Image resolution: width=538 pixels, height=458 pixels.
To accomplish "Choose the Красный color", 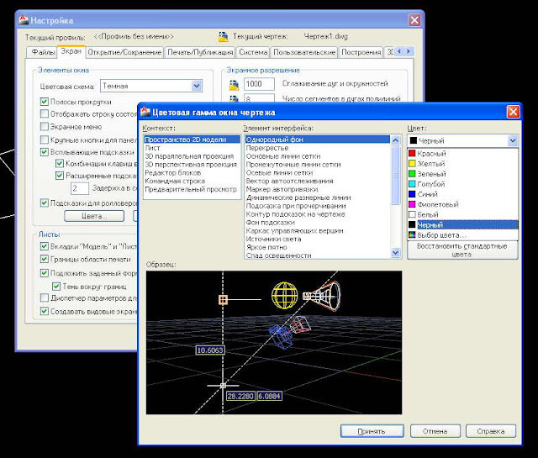I will click(x=462, y=153).
